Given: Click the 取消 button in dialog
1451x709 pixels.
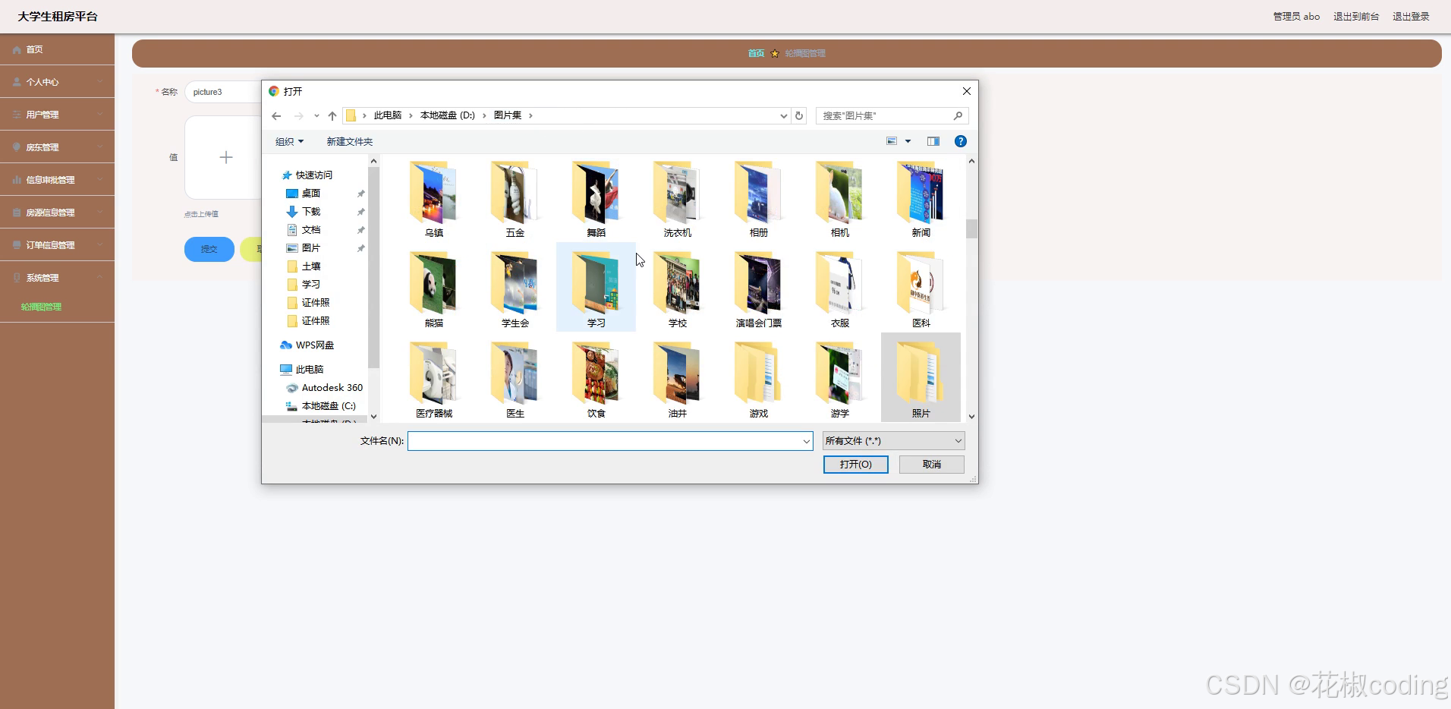Looking at the screenshot, I should point(931,464).
